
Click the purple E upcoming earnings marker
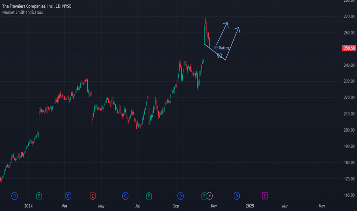(265, 196)
